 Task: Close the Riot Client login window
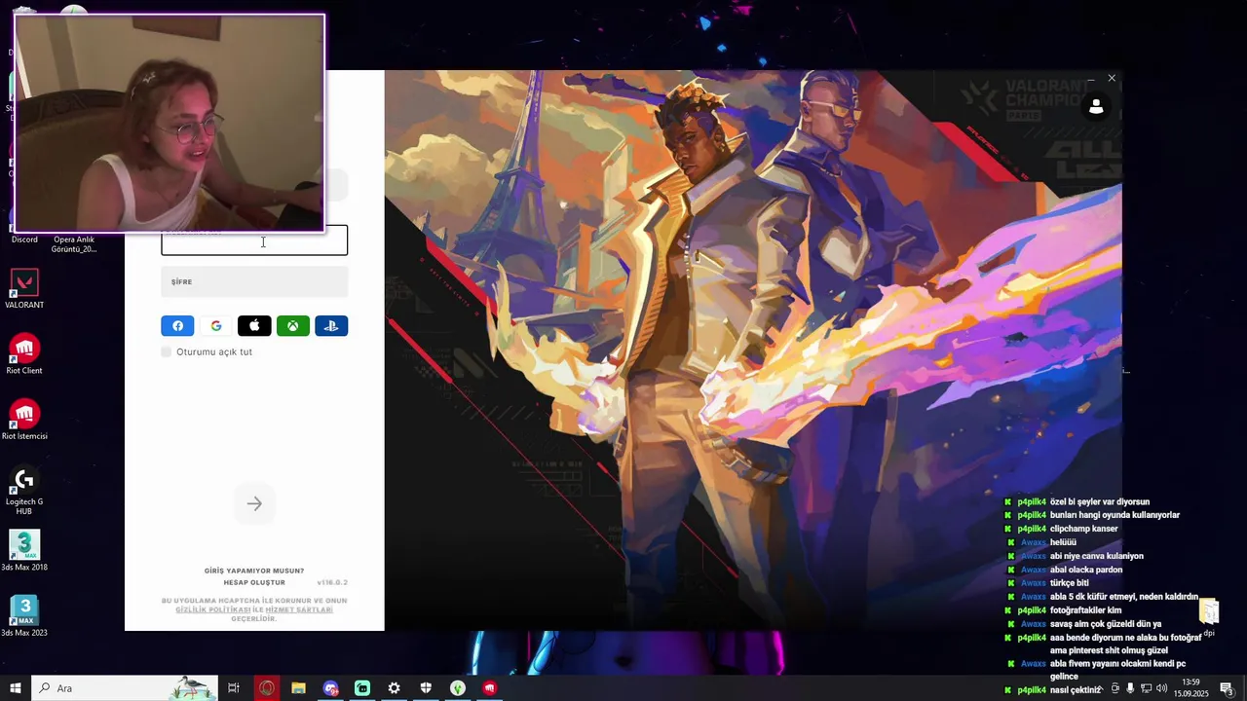[1112, 78]
